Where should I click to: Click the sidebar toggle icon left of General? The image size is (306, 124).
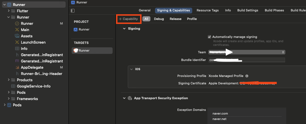click(x=72, y=11)
